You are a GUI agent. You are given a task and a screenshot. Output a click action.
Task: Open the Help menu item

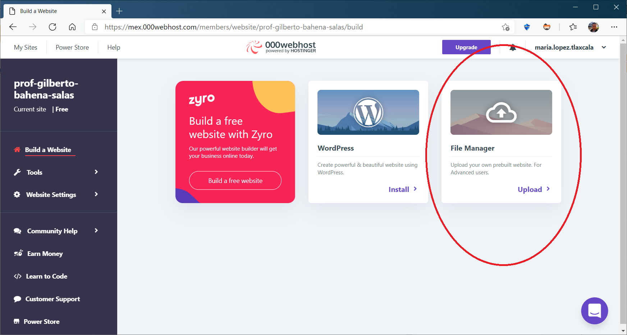(x=114, y=47)
